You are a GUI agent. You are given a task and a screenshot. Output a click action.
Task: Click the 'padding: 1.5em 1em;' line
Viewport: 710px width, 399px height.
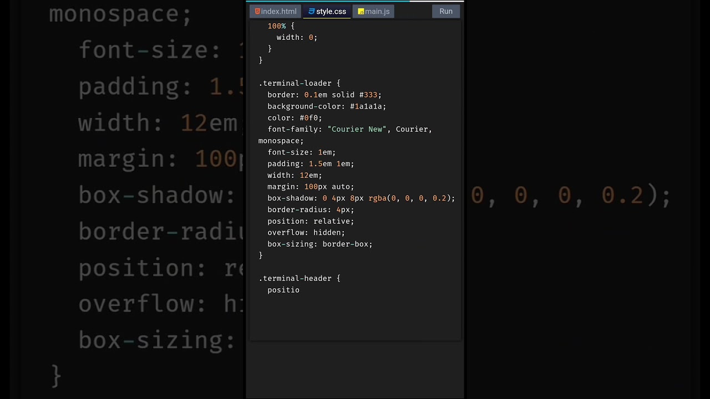(311, 164)
